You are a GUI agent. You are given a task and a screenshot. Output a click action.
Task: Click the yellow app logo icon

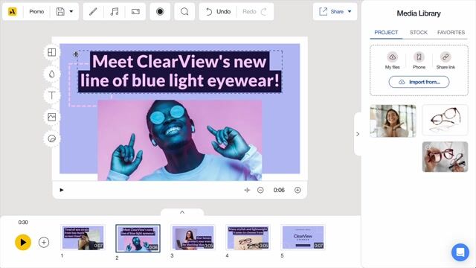pyautogui.click(x=12, y=12)
